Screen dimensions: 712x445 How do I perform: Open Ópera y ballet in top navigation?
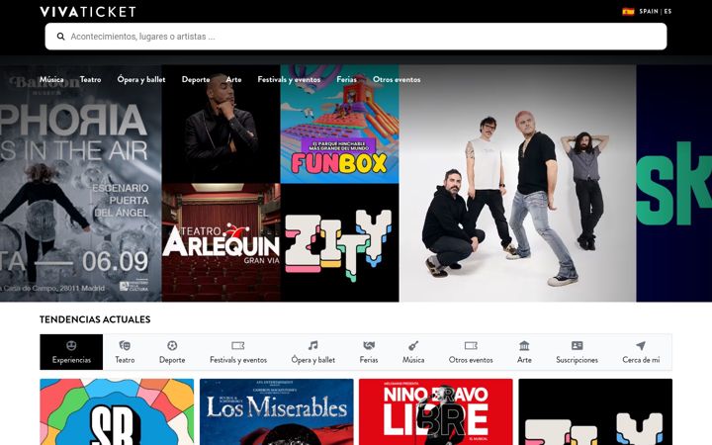point(141,79)
